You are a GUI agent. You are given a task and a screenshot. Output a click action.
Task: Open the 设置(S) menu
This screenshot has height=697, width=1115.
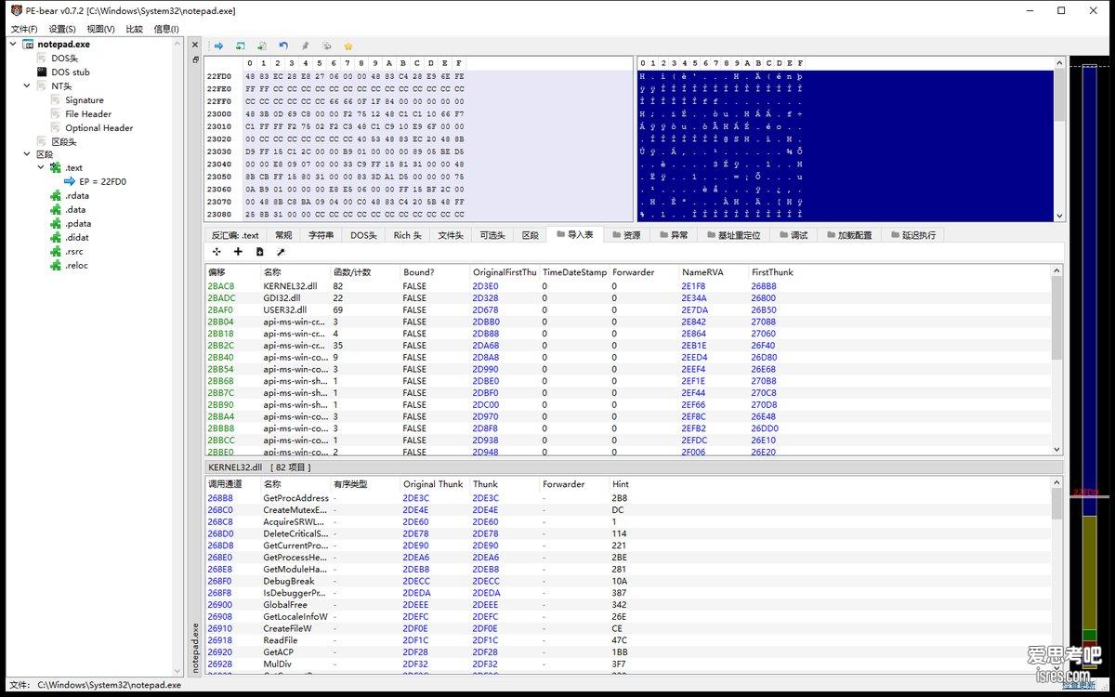(63, 29)
